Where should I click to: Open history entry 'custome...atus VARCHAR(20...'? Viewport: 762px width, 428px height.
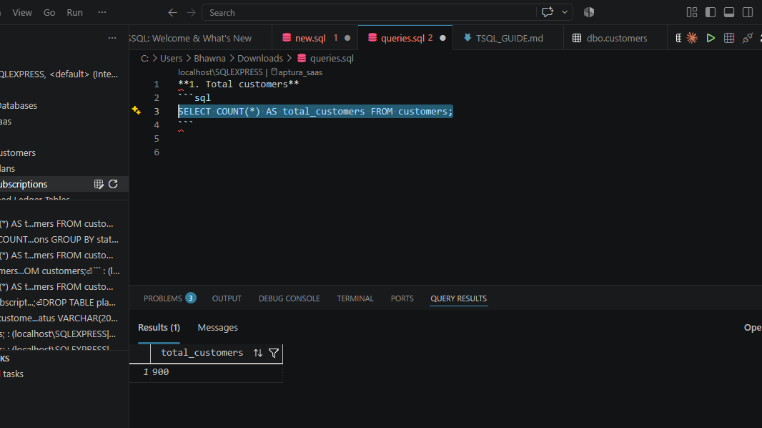59,318
